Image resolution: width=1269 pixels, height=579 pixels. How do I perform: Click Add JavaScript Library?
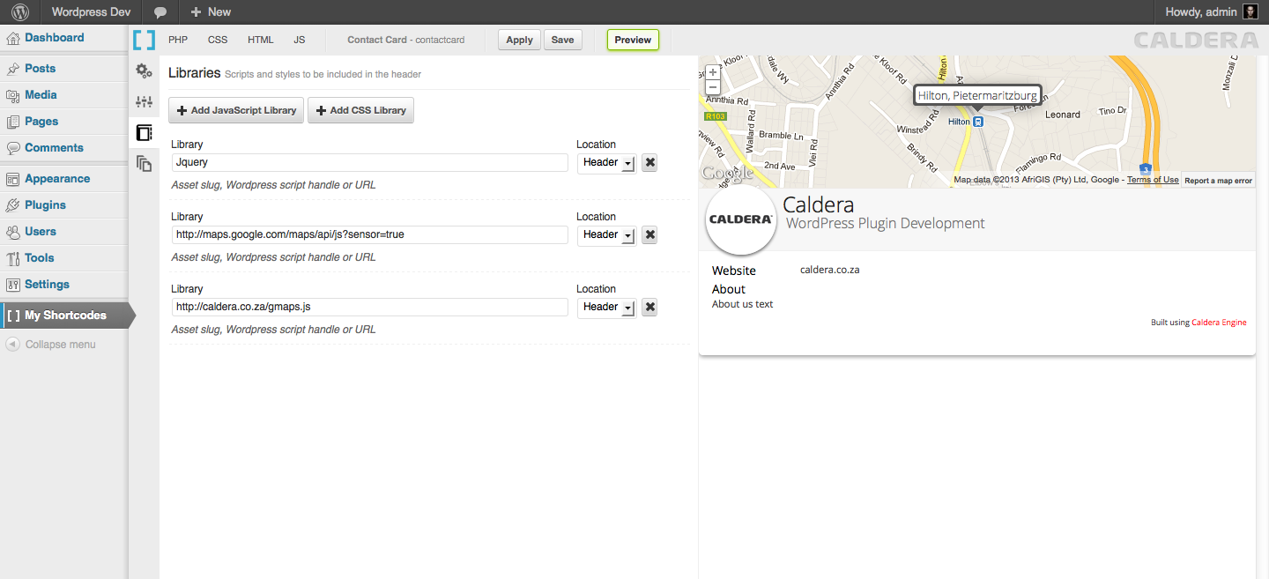click(x=236, y=110)
